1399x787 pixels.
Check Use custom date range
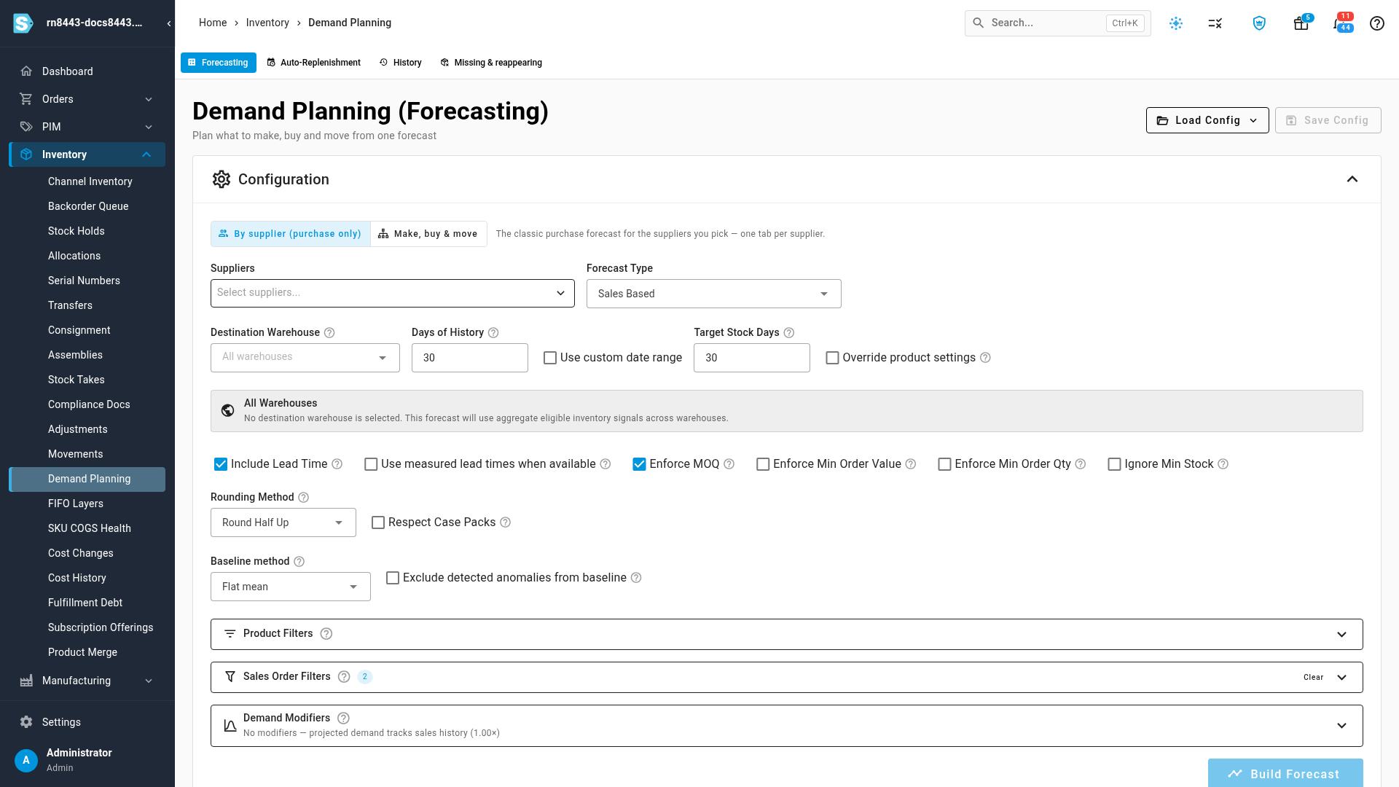550,358
